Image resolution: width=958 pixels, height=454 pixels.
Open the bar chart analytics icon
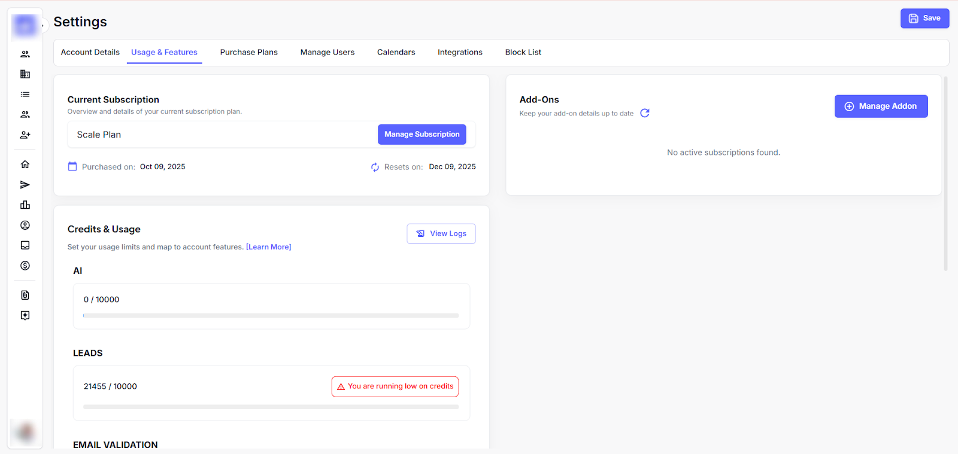click(x=25, y=205)
